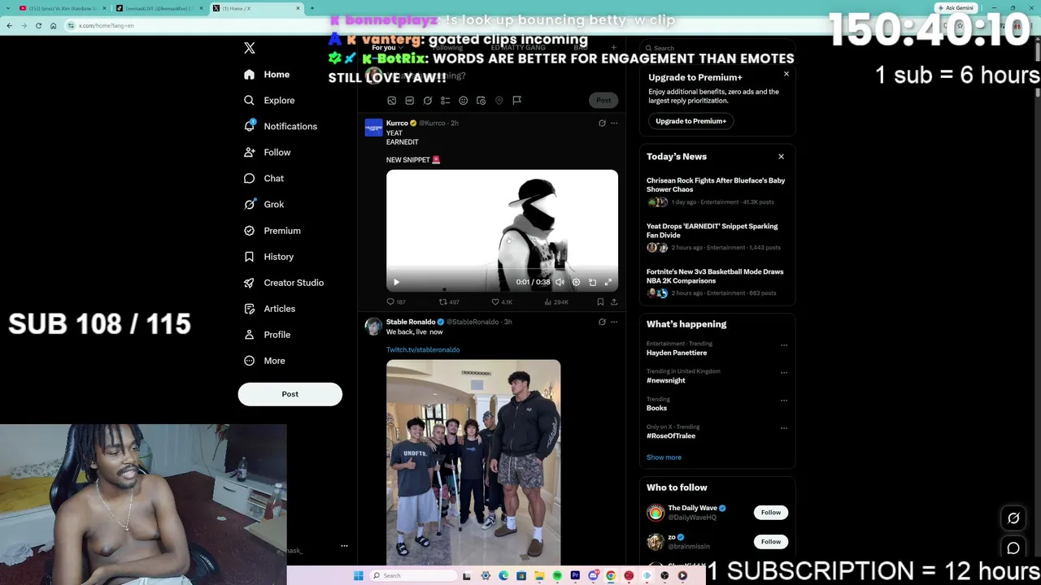The height and width of the screenshot is (585, 1041).
Task: Click the Kurrco profile avatar
Action: [373, 128]
